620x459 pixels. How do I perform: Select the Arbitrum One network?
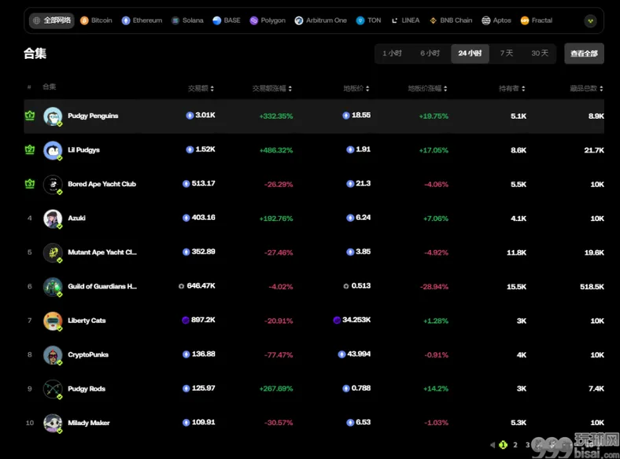click(321, 20)
